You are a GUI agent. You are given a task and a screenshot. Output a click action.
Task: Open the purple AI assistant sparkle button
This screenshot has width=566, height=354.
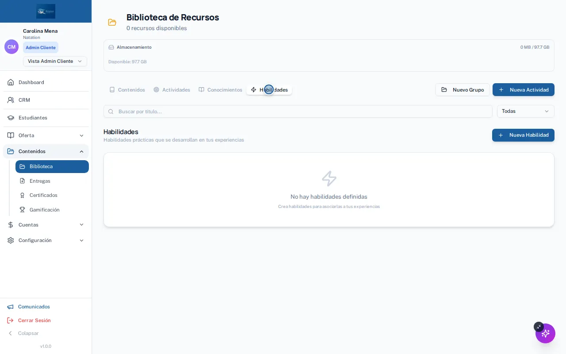point(545,333)
